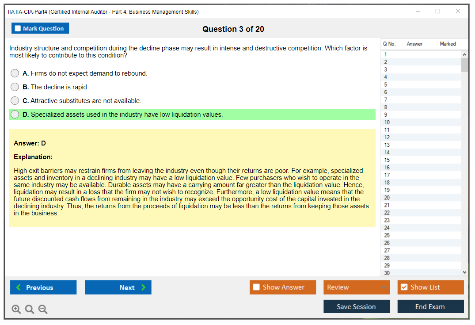Maximize the exam window
The image size is (475, 325).
pos(438,11)
